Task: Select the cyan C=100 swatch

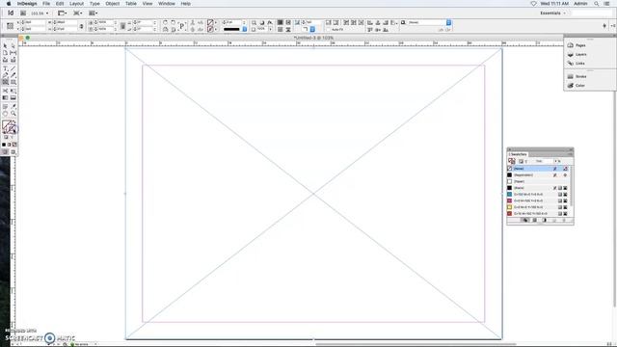Action: 538,195
